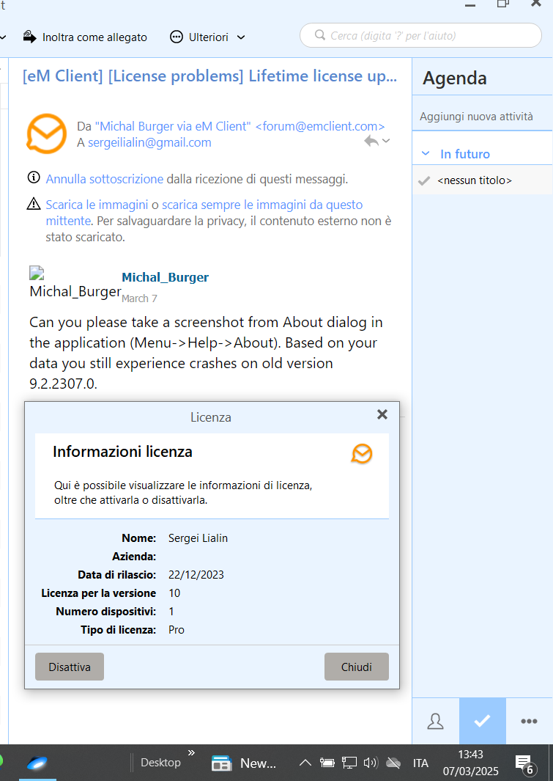
Task: Click sender forum@emclient.com address
Action: pyautogui.click(x=320, y=127)
